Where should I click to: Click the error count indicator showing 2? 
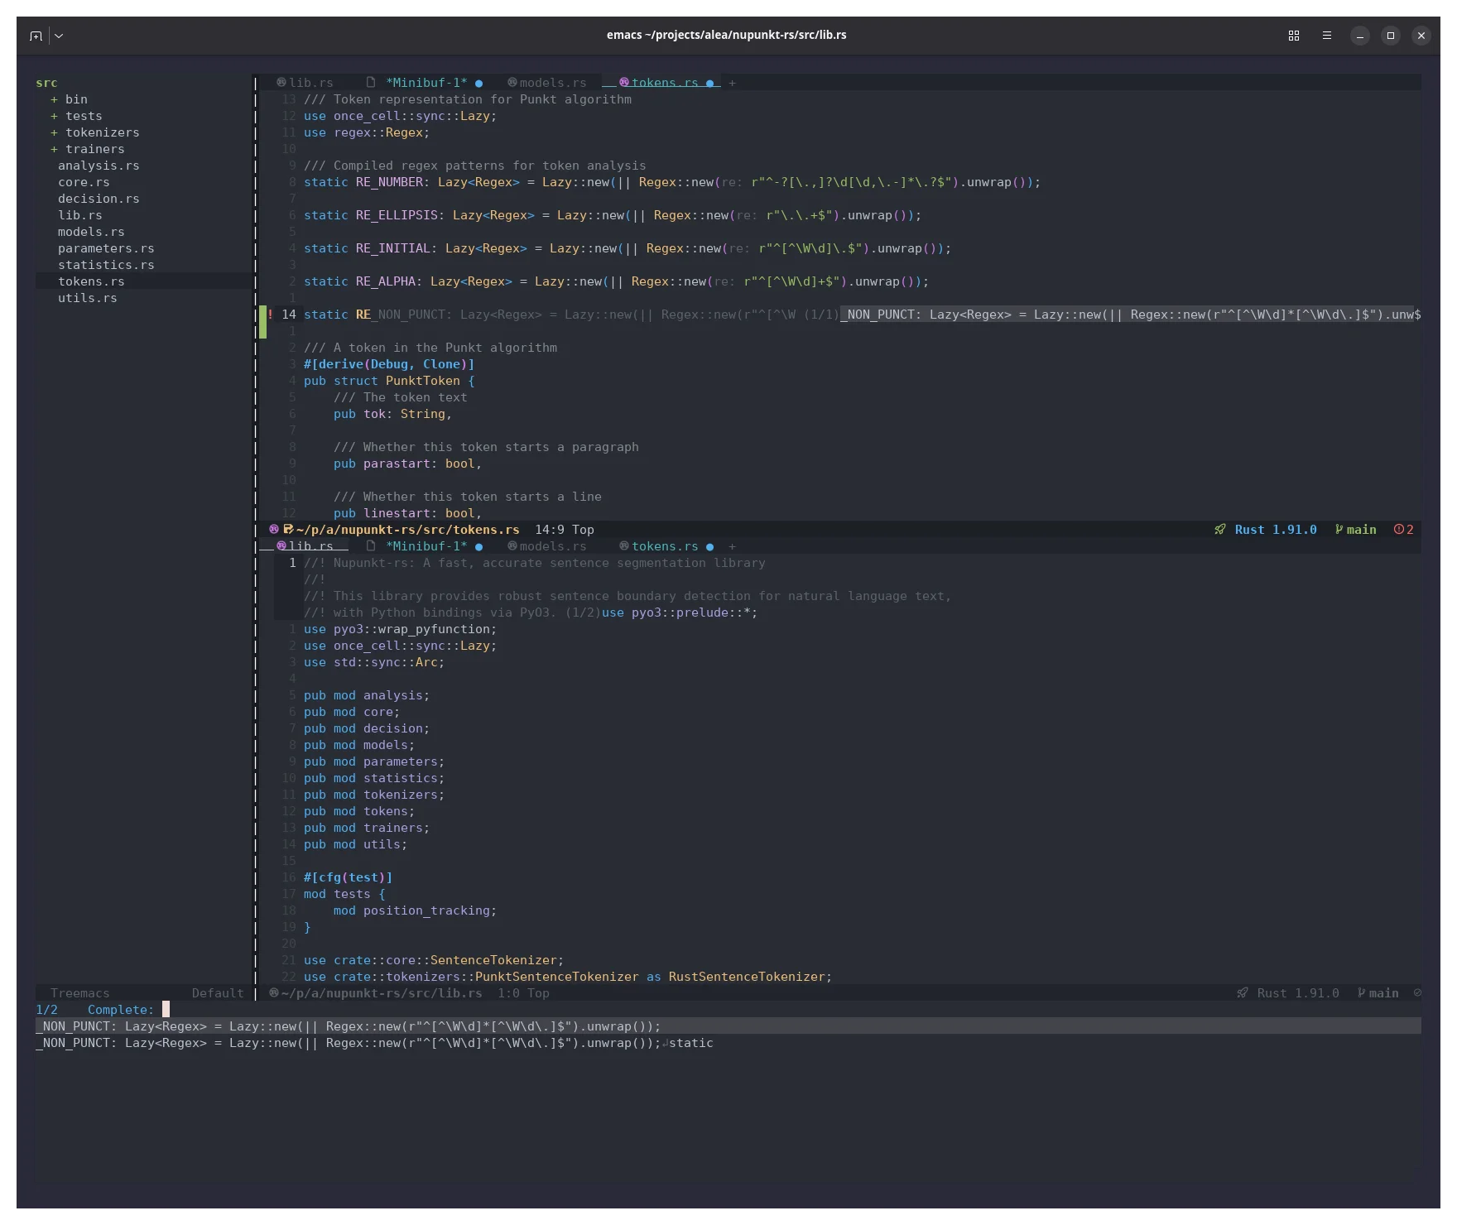point(1404,530)
